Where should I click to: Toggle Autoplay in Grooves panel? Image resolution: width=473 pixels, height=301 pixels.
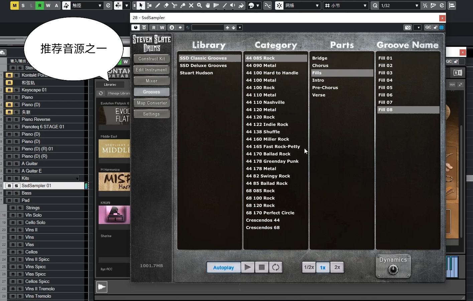coord(223,267)
